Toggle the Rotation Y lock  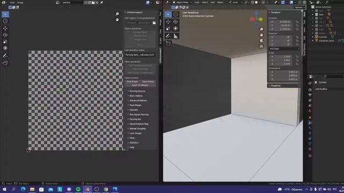pyautogui.click(x=297, y=41)
